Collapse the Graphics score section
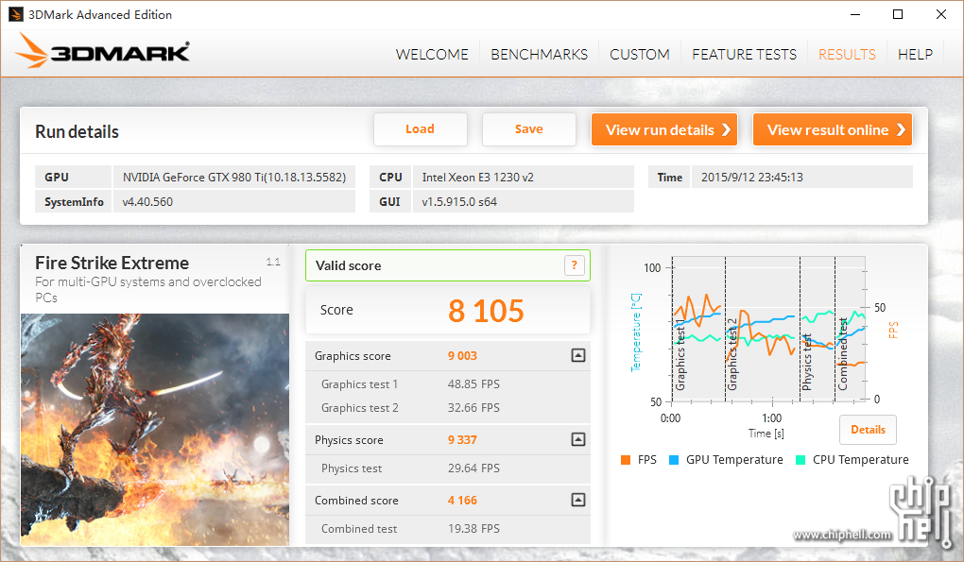Screen dimensions: 964x562 [577, 356]
